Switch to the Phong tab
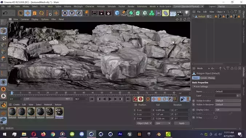This screenshot has width=246, height=138. pos(211,78)
